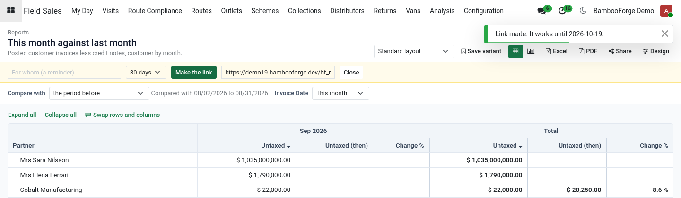Export the report as PDF
Screen dimensions: 681x198
pyautogui.click(x=588, y=51)
